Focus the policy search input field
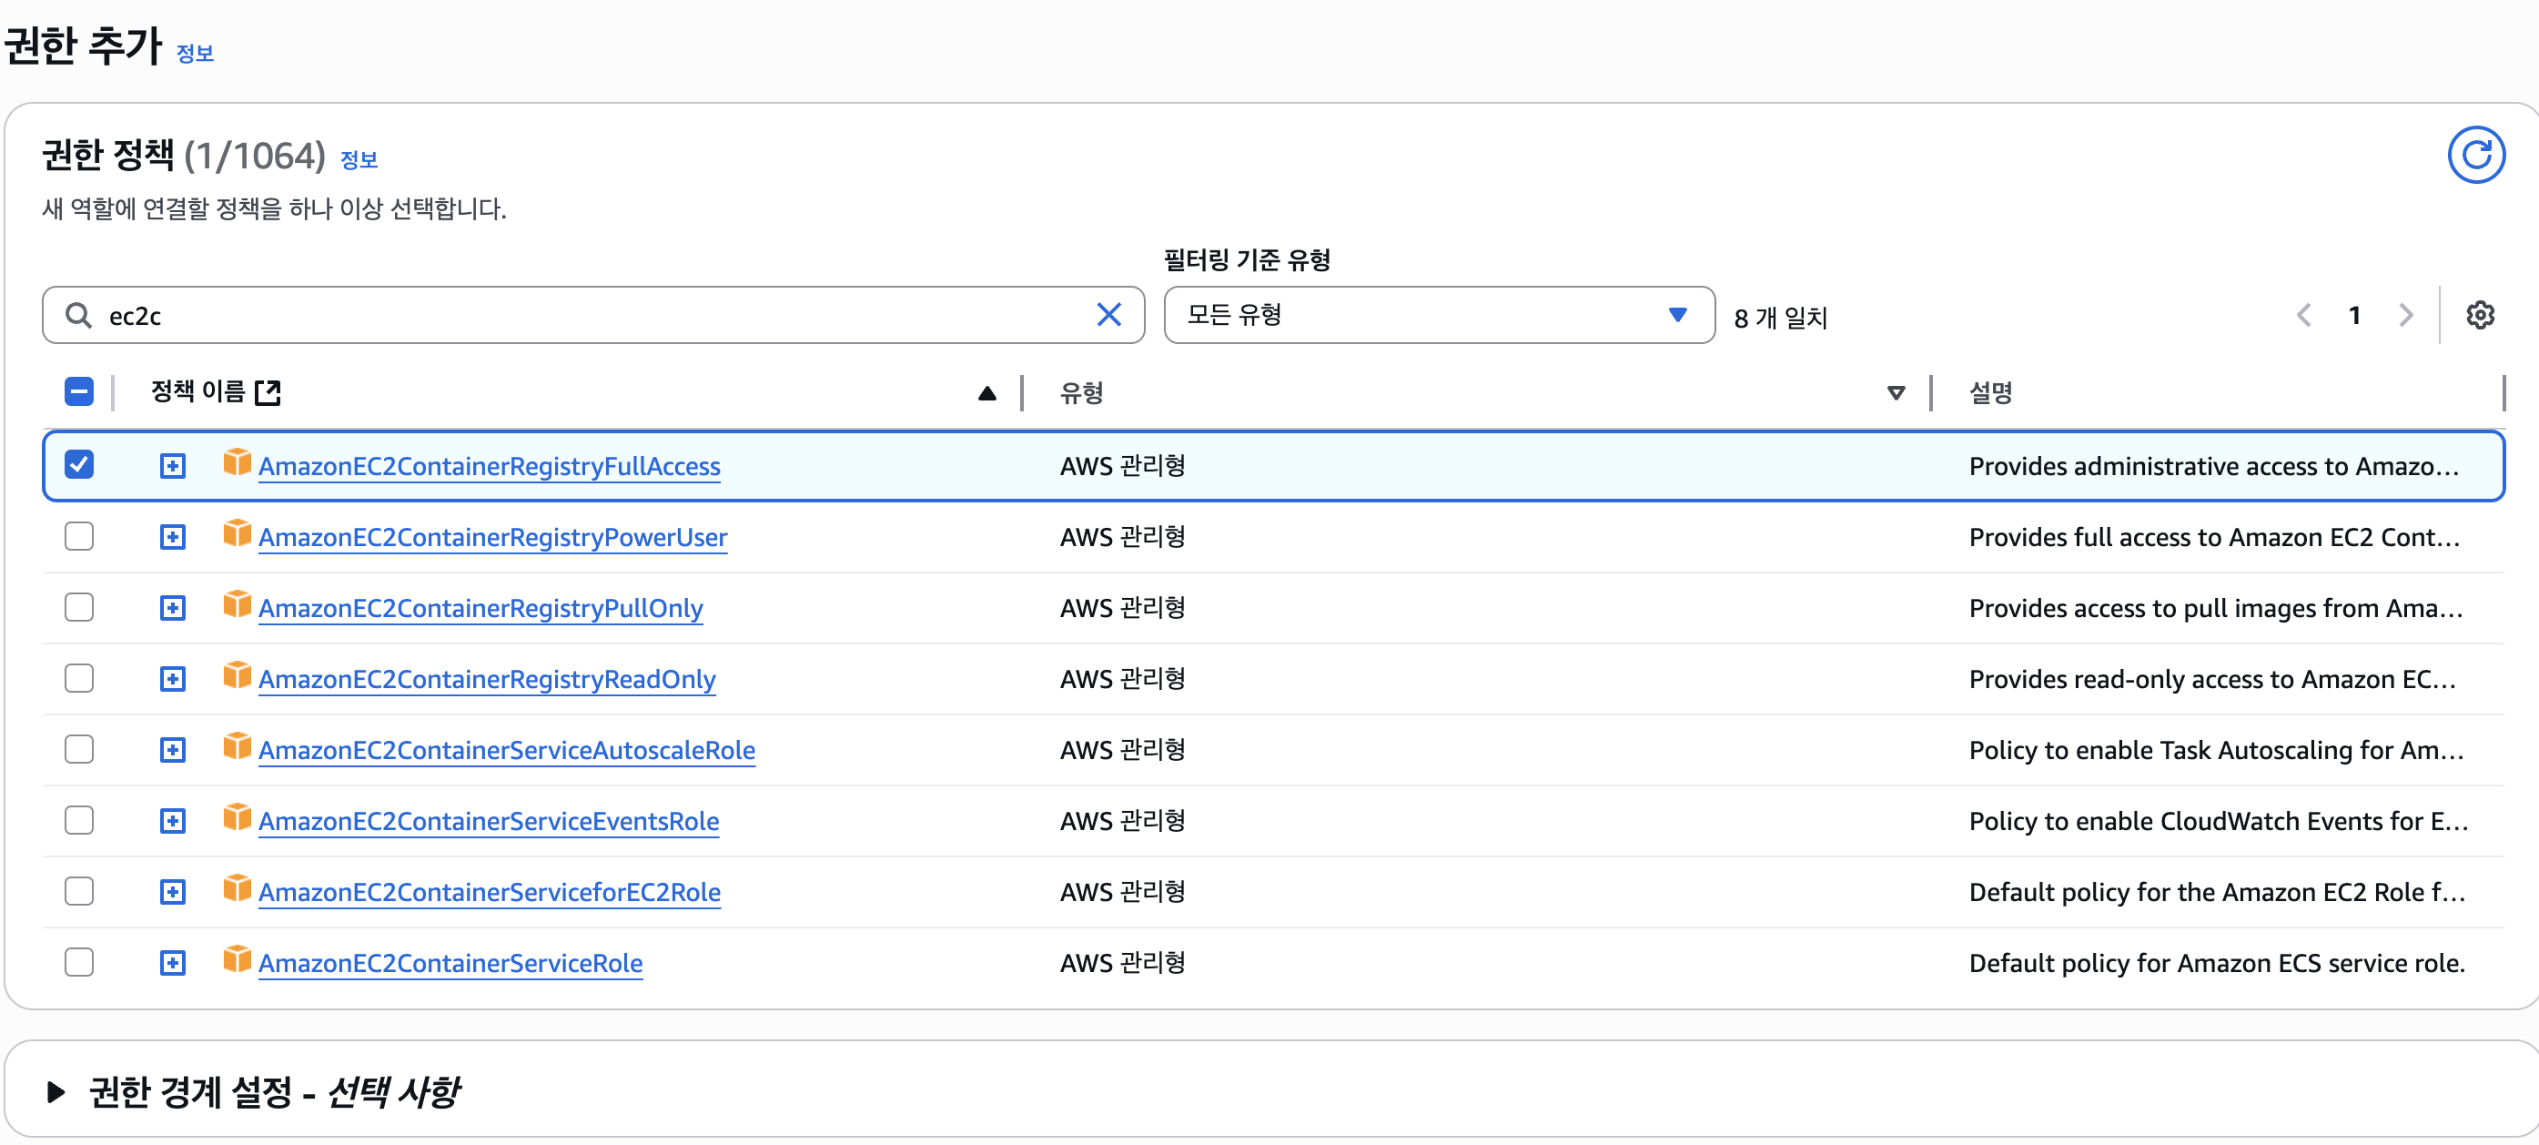Screen dimensions: 2539x1145 [592, 315]
